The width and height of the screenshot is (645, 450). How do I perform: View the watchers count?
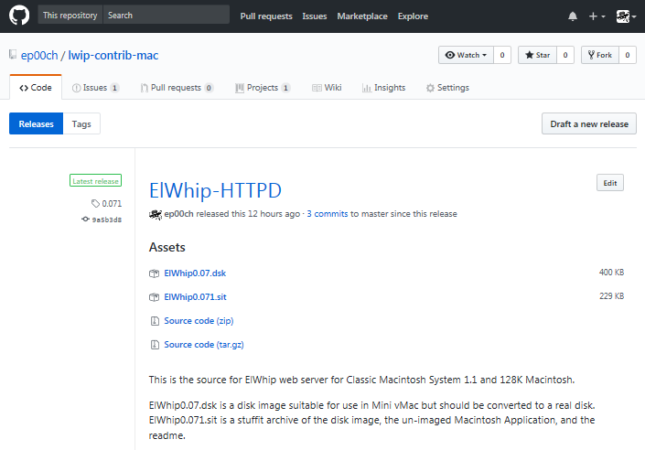coord(502,55)
